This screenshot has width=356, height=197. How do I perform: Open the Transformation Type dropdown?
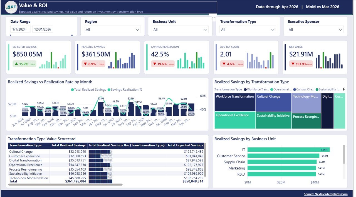(x=248, y=29)
